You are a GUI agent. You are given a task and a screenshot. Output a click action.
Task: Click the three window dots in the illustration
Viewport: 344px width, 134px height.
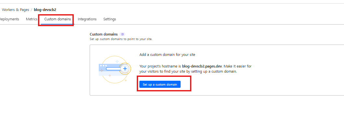tap(103, 66)
